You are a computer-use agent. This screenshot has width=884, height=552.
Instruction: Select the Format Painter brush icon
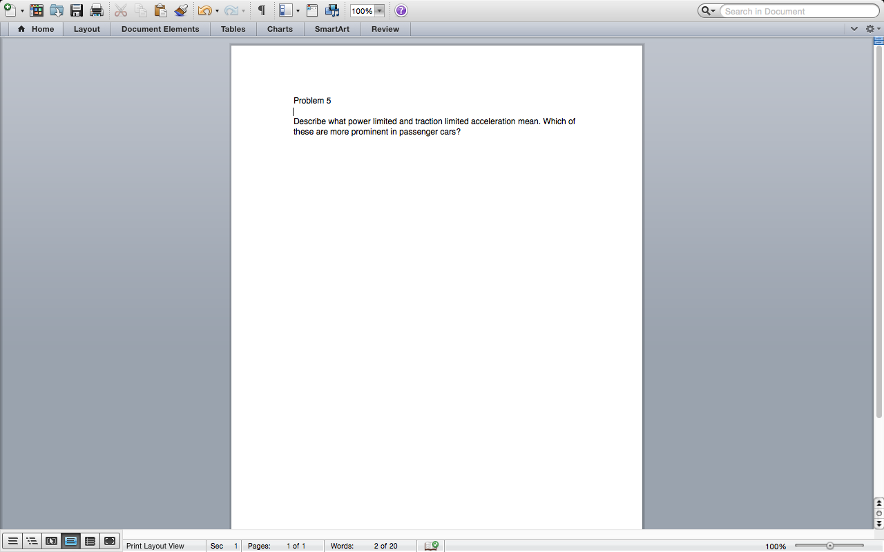(x=181, y=10)
